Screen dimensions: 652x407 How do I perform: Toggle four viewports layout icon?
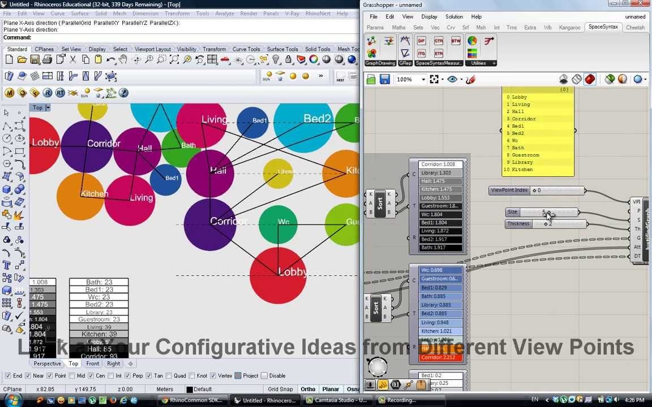click(212, 59)
